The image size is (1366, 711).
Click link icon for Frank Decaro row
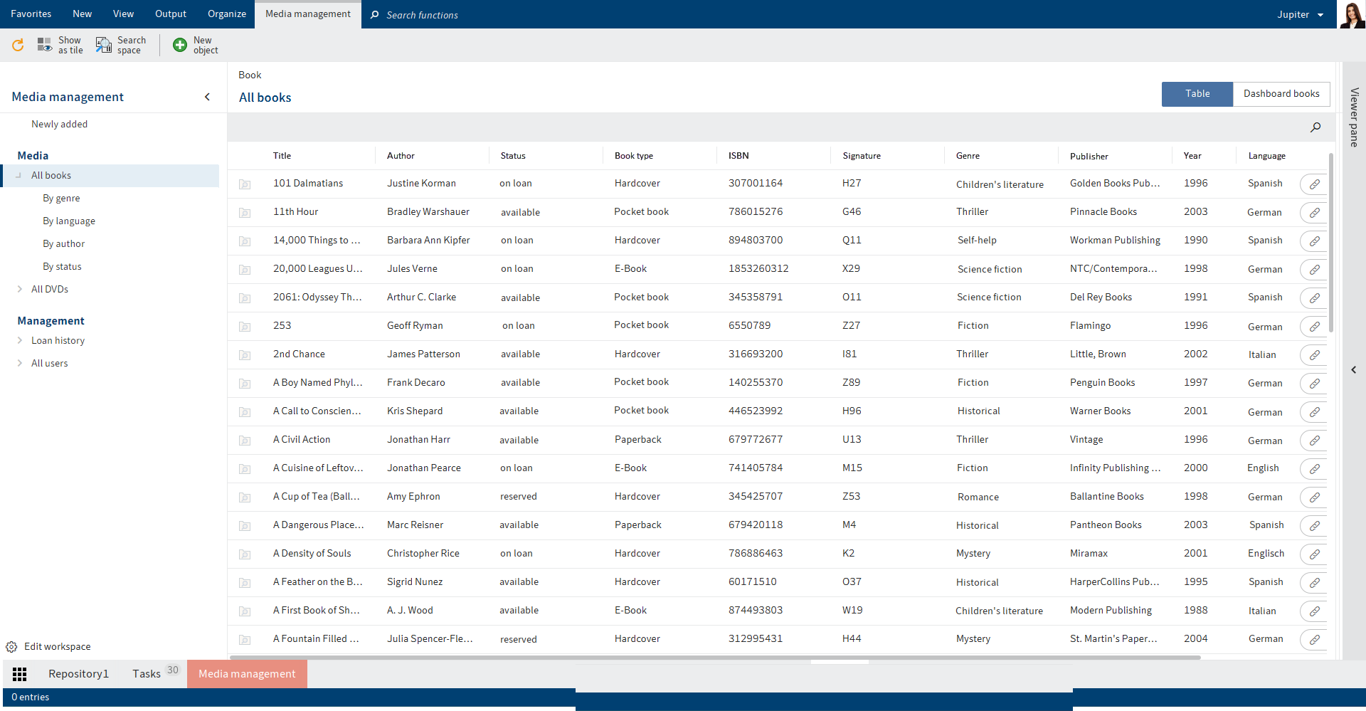coord(1314,384)
